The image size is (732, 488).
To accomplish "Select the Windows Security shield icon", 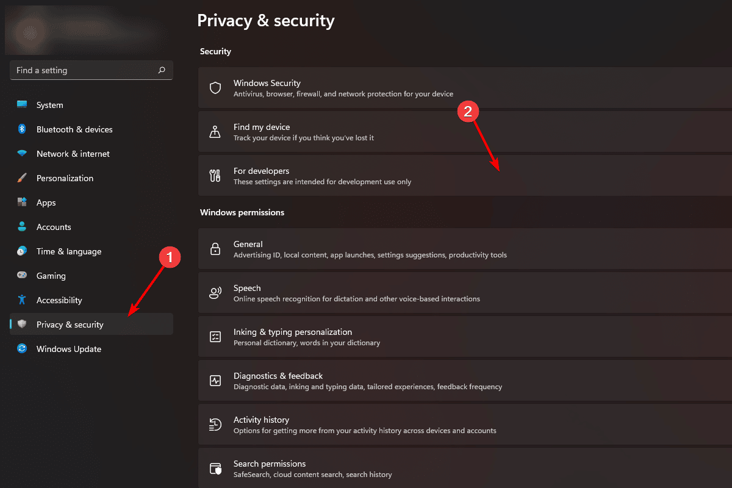I will click(x=215, y=87).
